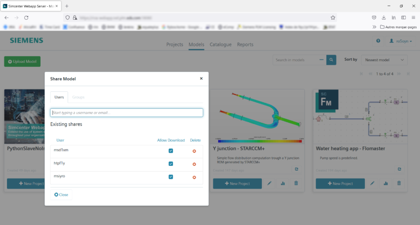Click the search magnifier button
Screen dimensions: 420x225
pyautogui.click(x=331, y=60)
